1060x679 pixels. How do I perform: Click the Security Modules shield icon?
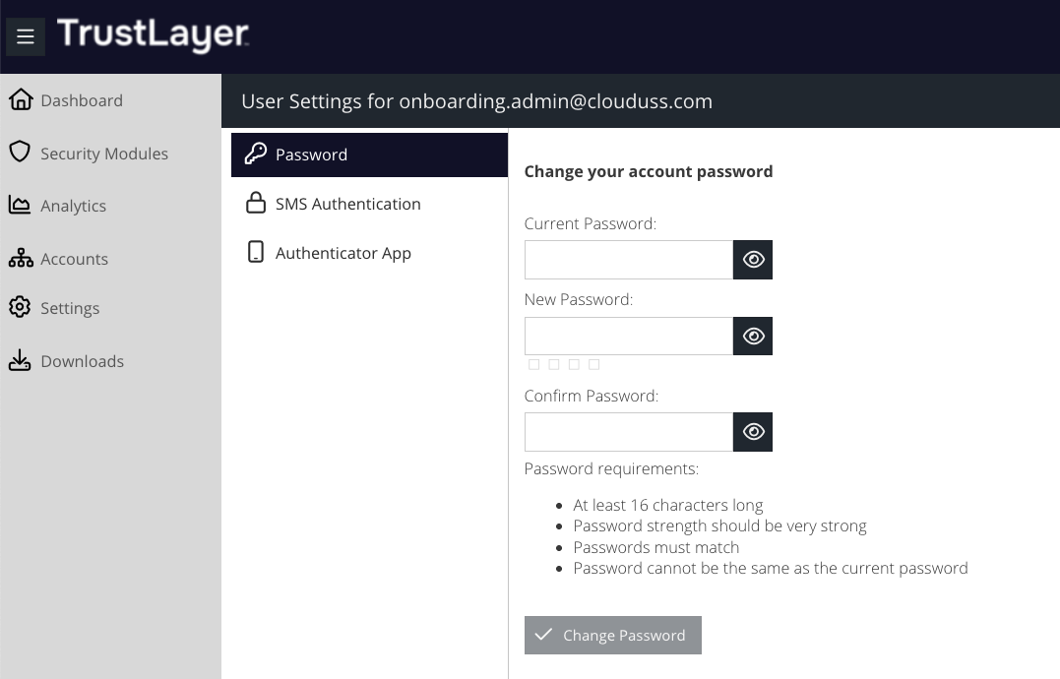pos(20,152)
